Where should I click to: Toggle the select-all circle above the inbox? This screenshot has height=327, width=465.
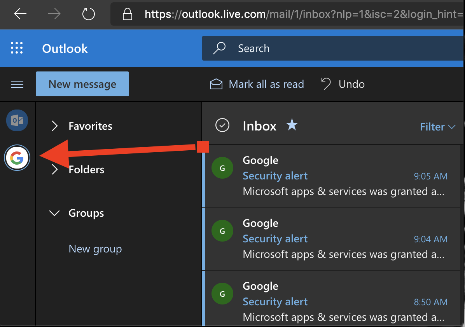click(222, 125)
